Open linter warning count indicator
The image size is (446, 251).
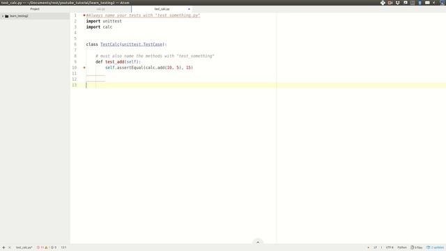point(47,248)
